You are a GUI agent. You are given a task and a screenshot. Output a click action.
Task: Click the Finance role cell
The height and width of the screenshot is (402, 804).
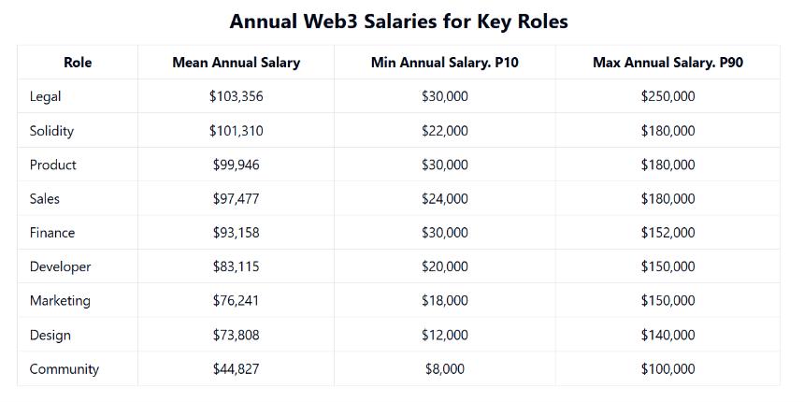[x=51, y=233]
